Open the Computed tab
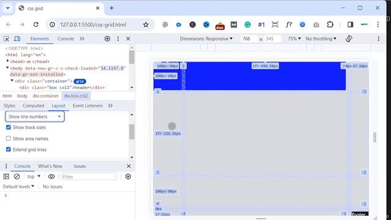This screenshot has height=220, width=391. pyautogui.click(x=33, y=106)
